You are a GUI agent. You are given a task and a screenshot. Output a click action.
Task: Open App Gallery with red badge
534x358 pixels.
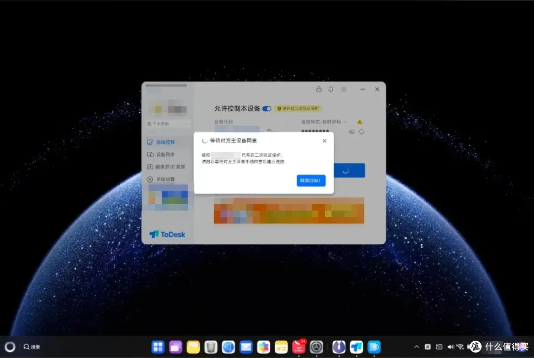pyautogui.click(x=299, y=347)
